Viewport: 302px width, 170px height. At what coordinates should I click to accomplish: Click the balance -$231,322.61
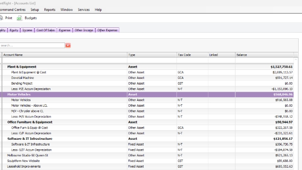283,133
